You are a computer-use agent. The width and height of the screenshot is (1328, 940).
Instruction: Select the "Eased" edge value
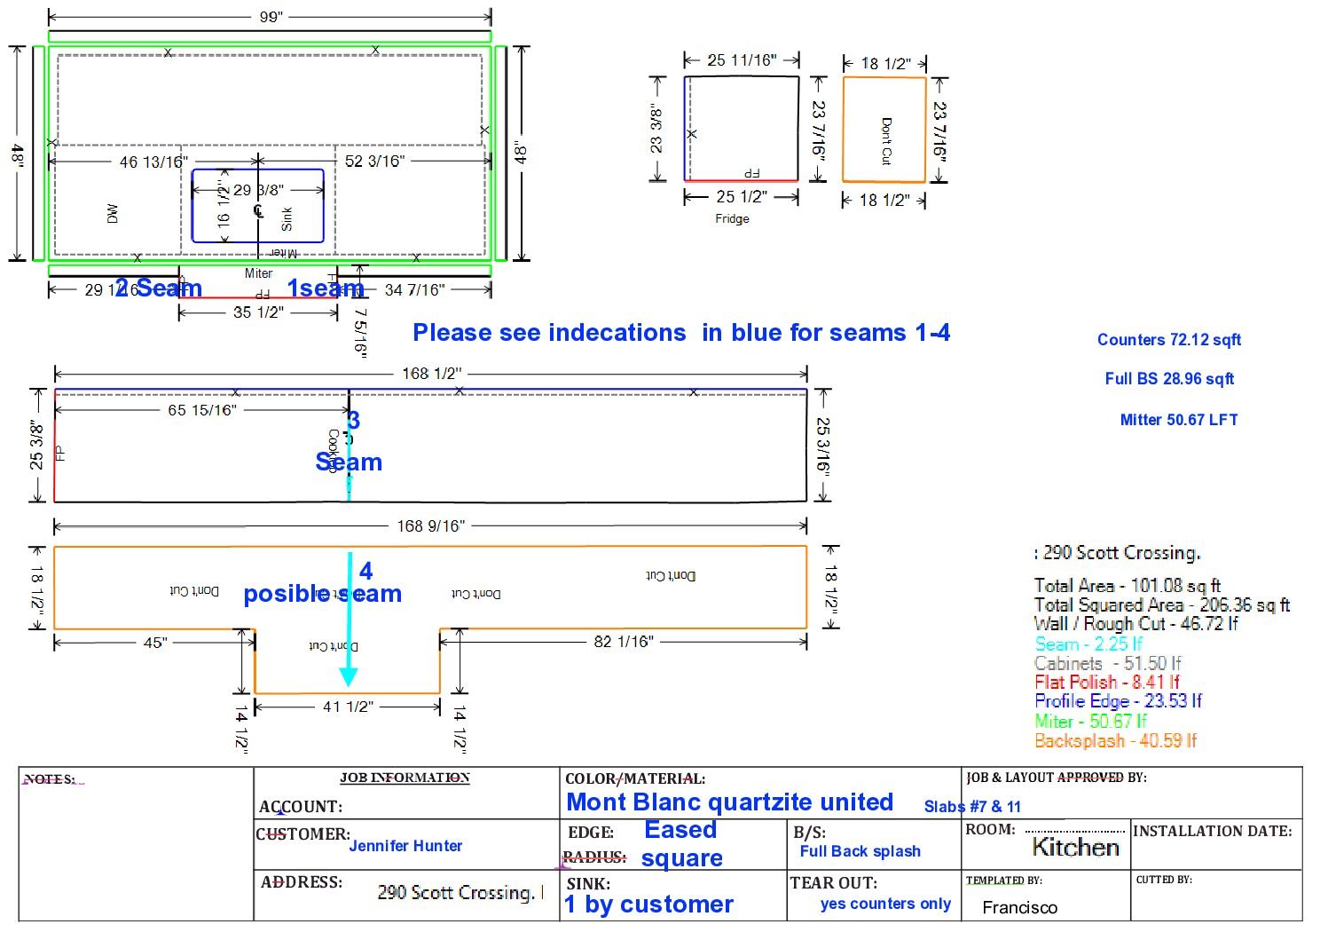680,830
